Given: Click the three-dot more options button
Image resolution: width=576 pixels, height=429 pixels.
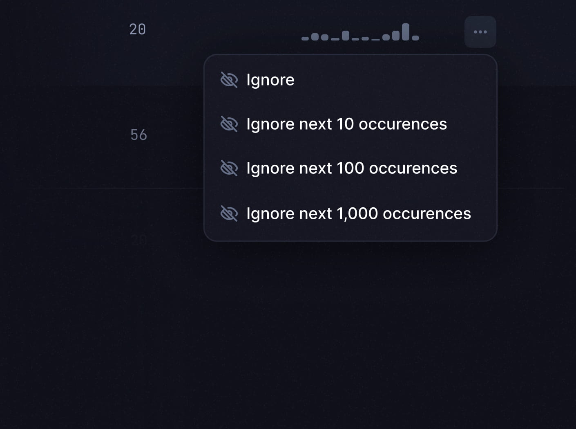Looking at the screenshot, I should point(480,32).
